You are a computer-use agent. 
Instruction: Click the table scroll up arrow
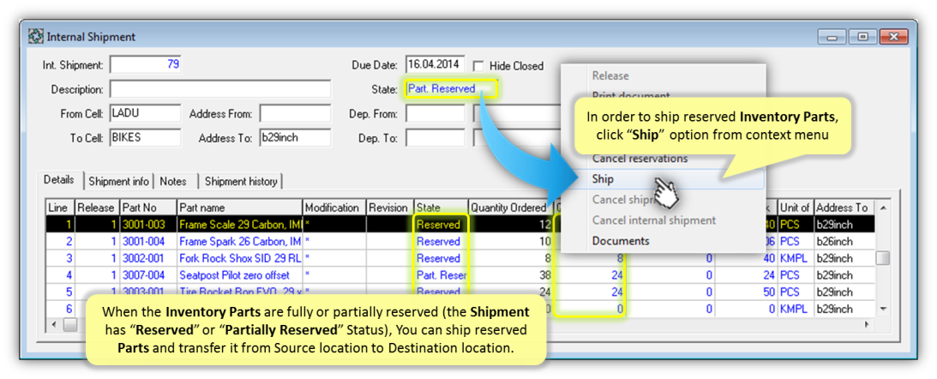point(883,208)
